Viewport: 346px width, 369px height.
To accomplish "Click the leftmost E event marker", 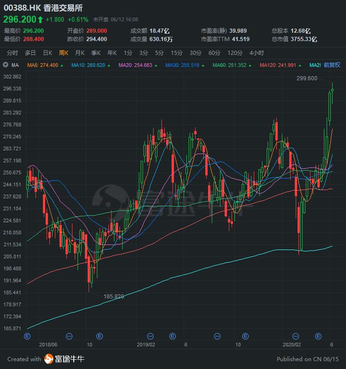I will pos(27,336).
